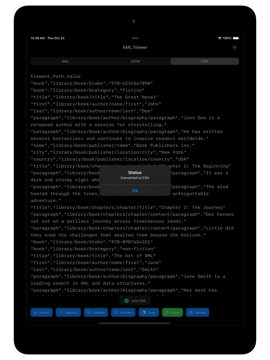Tap the city "New York" row
270x360 pixels.
109,152
